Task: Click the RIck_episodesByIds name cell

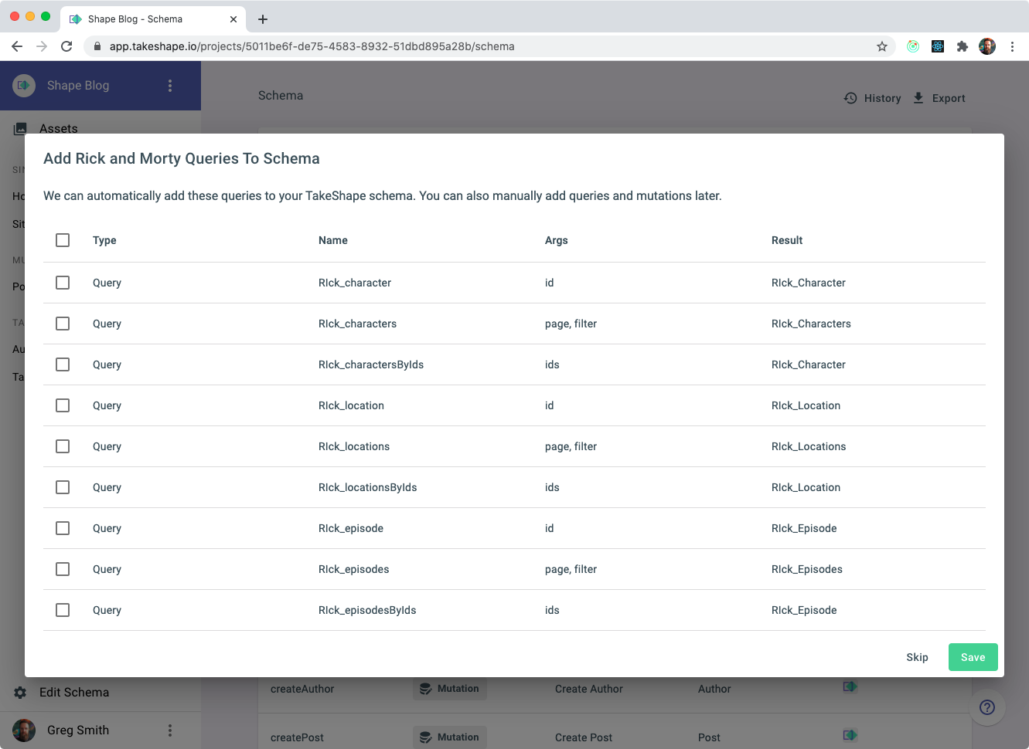Action: (x=367, y=610)
